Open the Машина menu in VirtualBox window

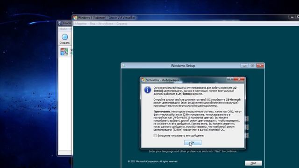pyautogui.click(x=81, y=24)
